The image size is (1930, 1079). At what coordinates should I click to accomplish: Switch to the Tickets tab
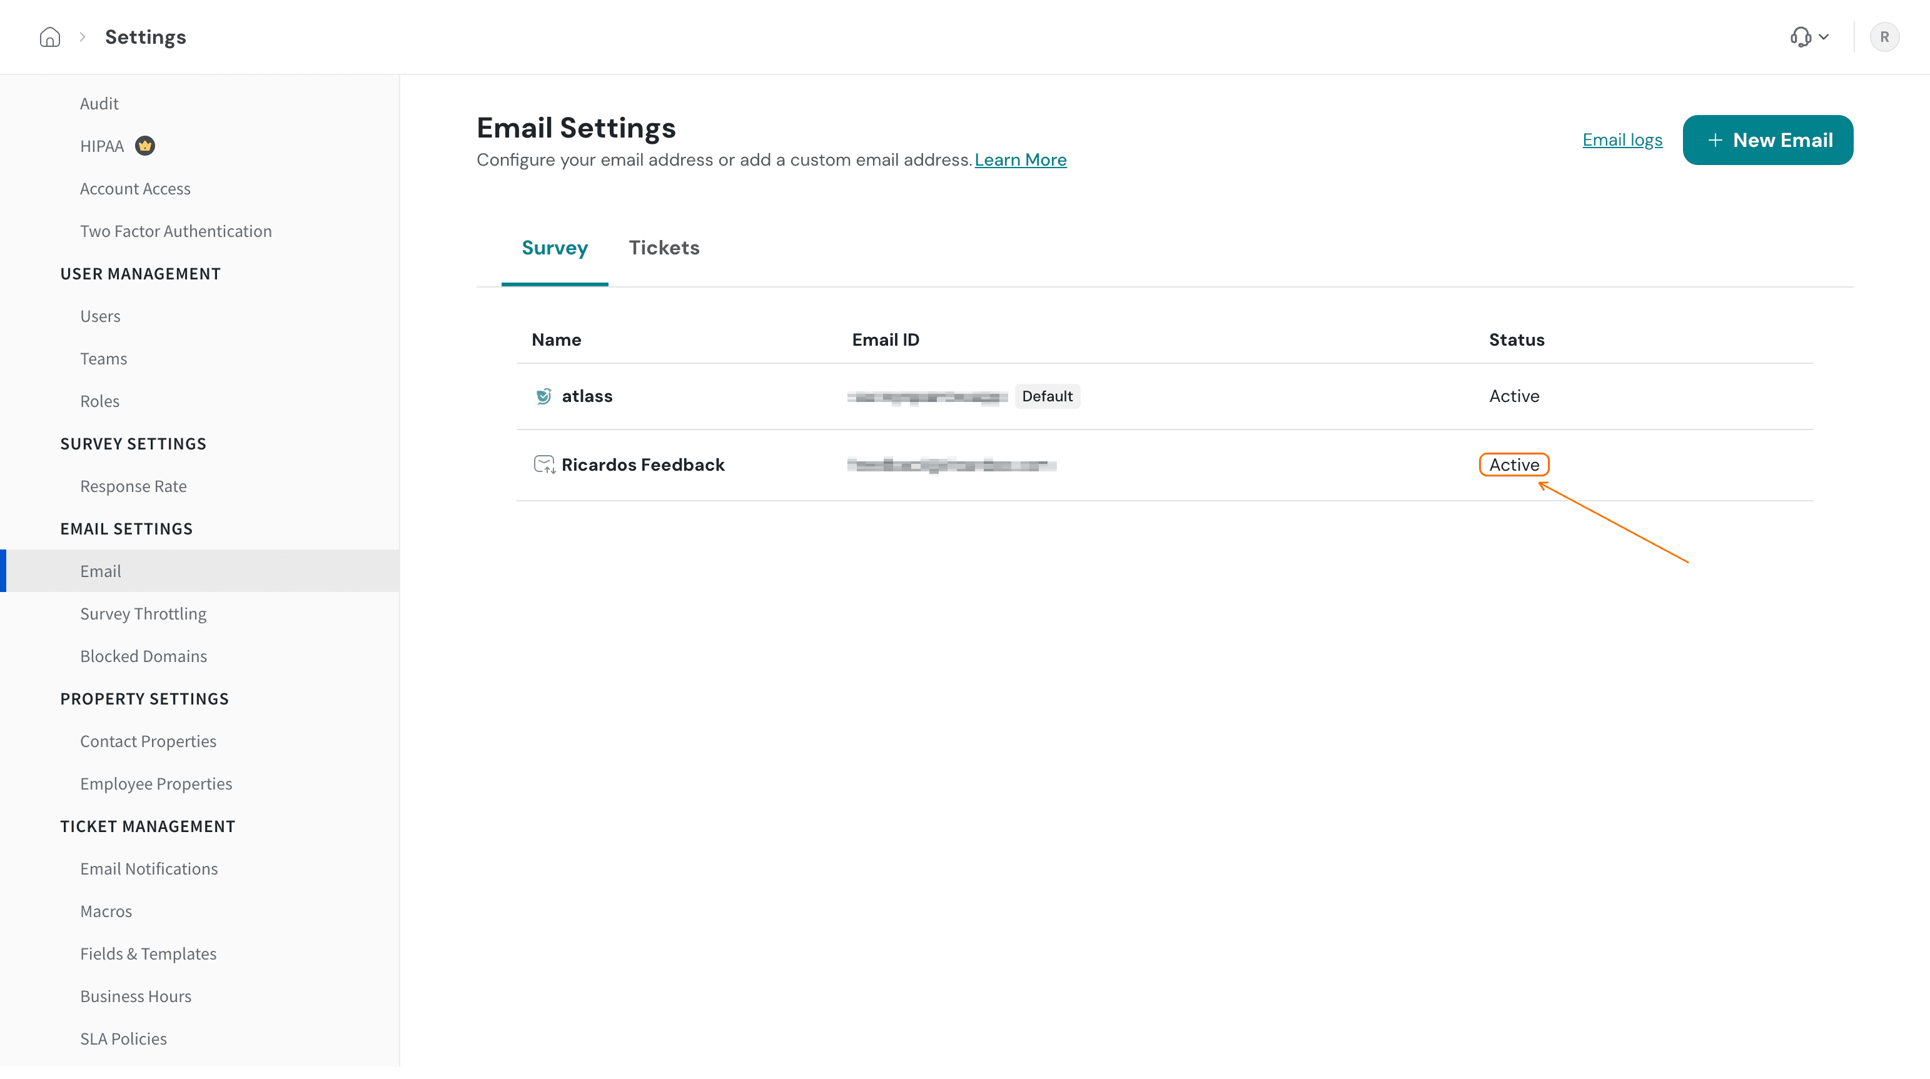click(x=664, y=248)
